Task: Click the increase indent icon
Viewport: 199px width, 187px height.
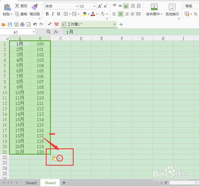Action: pyautogui.click(x=139, y=6)
